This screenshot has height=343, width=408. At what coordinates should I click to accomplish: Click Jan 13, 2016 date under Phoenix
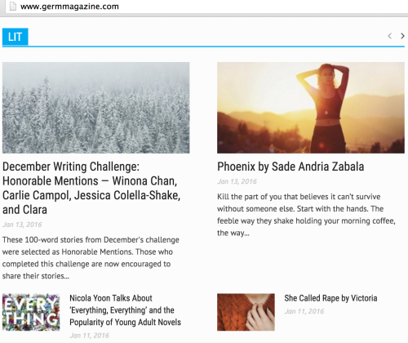237,181
